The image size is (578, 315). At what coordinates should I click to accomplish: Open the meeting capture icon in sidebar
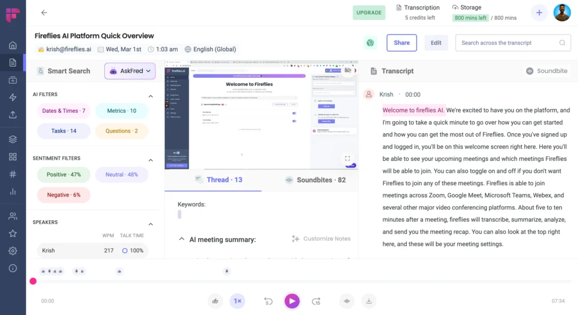pos(13,80)
